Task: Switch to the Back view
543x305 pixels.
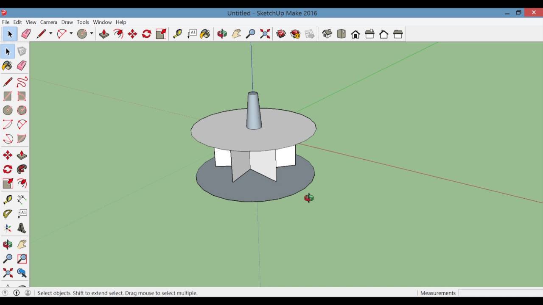Action: point(383,34)
